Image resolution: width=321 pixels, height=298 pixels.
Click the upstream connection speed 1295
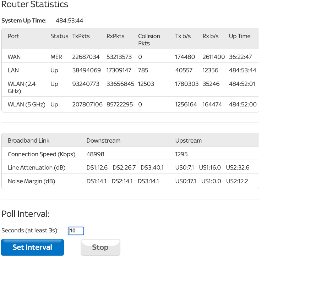(x=181, y=154)
